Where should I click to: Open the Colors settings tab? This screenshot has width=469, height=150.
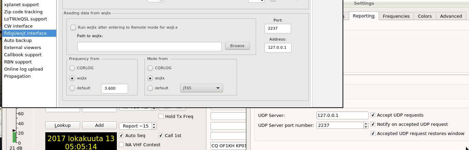[x=425, y=16]
